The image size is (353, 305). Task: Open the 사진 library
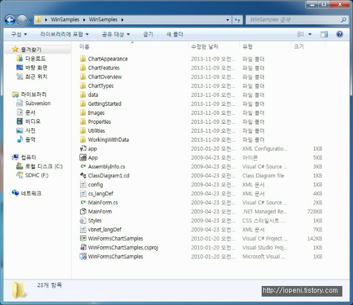[x=30, y=130]
